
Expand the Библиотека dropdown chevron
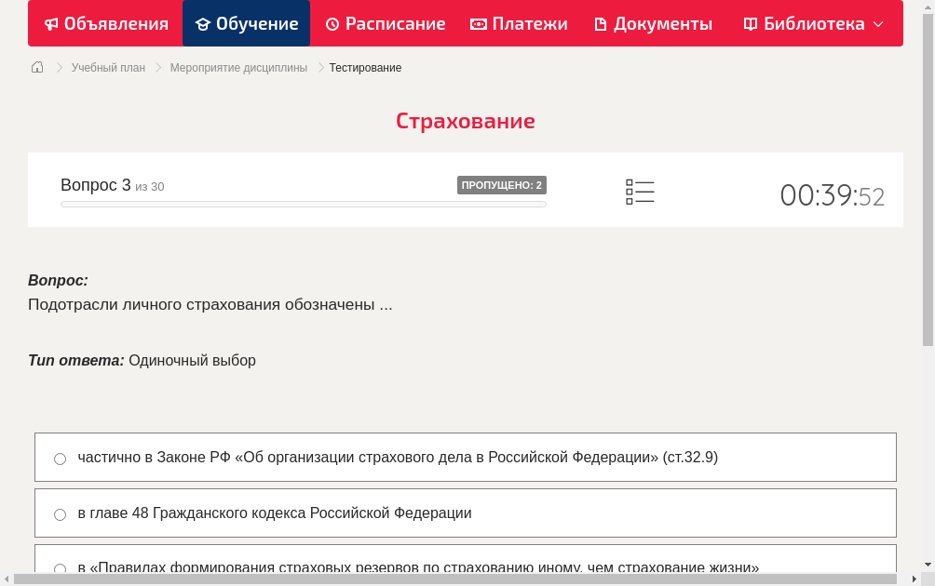[880, 23]
